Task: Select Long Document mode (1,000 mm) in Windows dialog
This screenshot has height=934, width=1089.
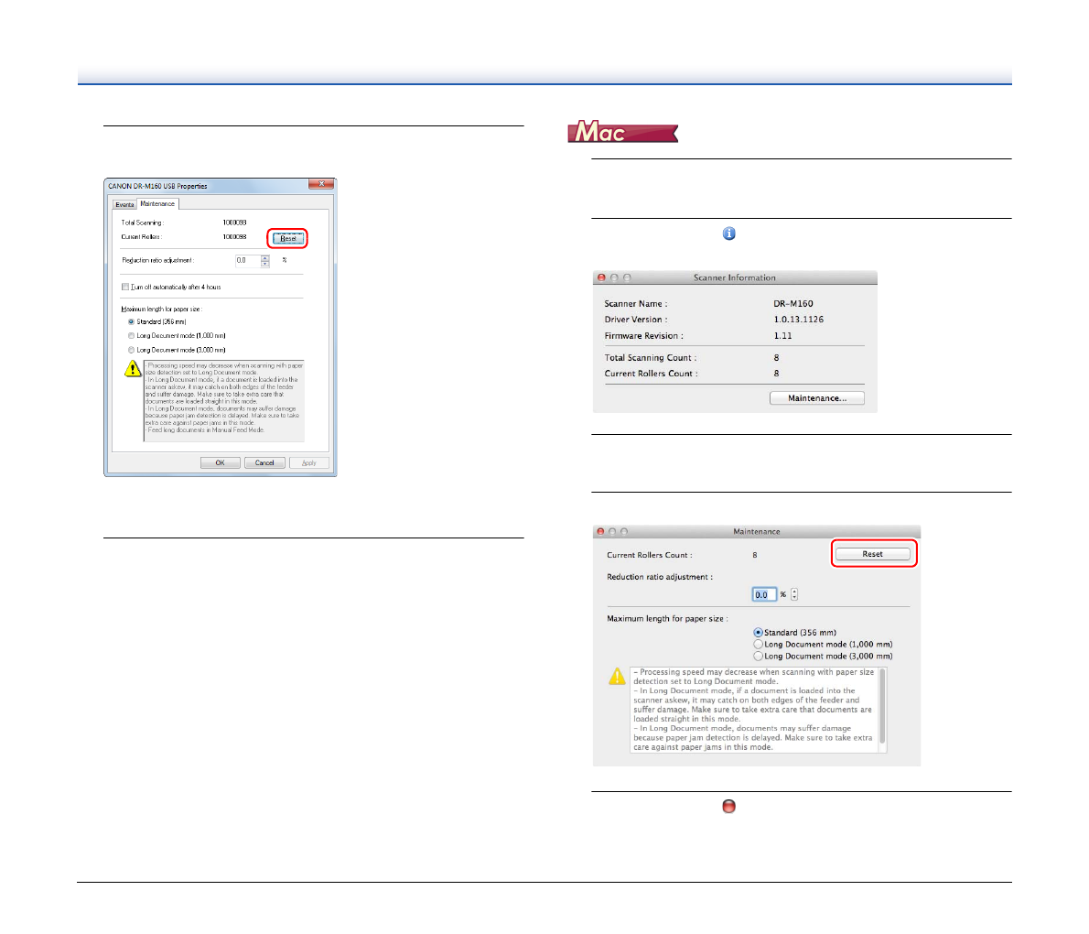Action: (x=132, y=336)
